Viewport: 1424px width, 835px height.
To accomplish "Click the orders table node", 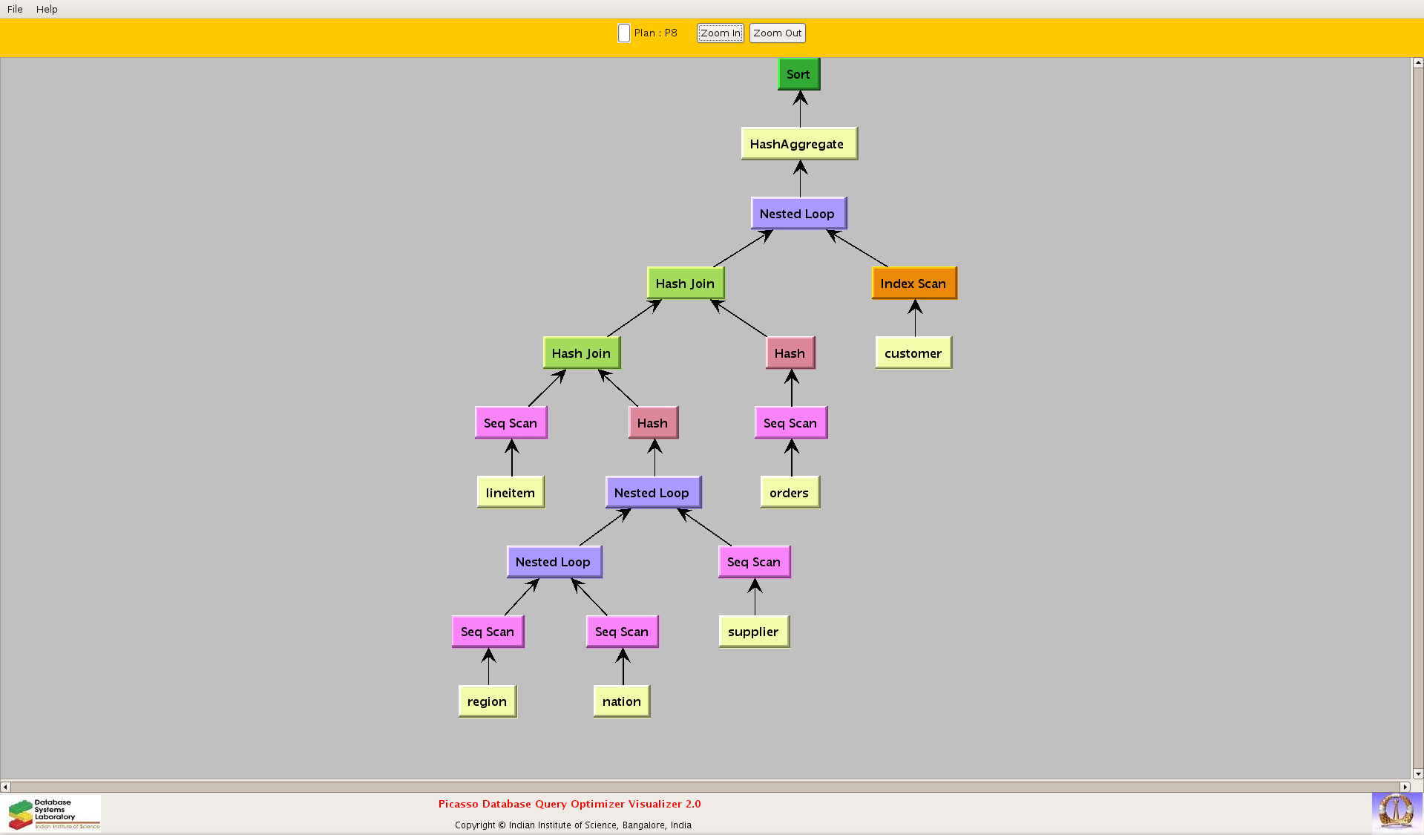I will click(x=790, y=493).
